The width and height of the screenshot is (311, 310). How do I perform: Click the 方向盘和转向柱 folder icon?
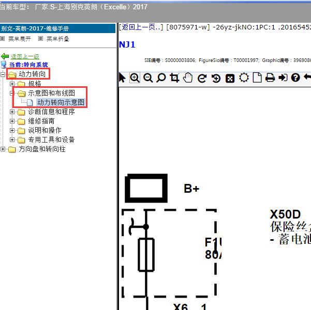point(12,149)
